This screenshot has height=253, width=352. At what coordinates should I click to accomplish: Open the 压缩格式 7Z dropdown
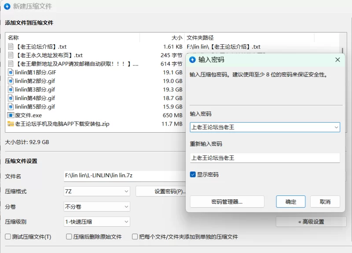coord(97,191)
